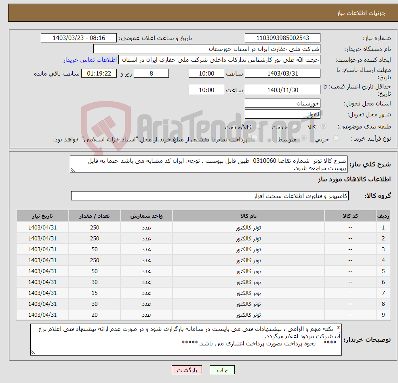Click تونر کالکتور in row 3
Viewport: 398px width, 383px height.
[x=248, y=250]
